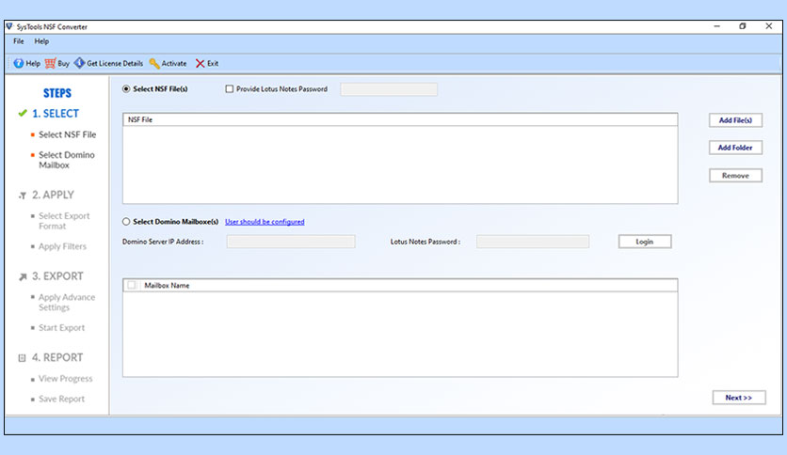The width and height of the screenshot is (787, 455).
Task: Click the Activate key icon
Action: tap(154, 63)
